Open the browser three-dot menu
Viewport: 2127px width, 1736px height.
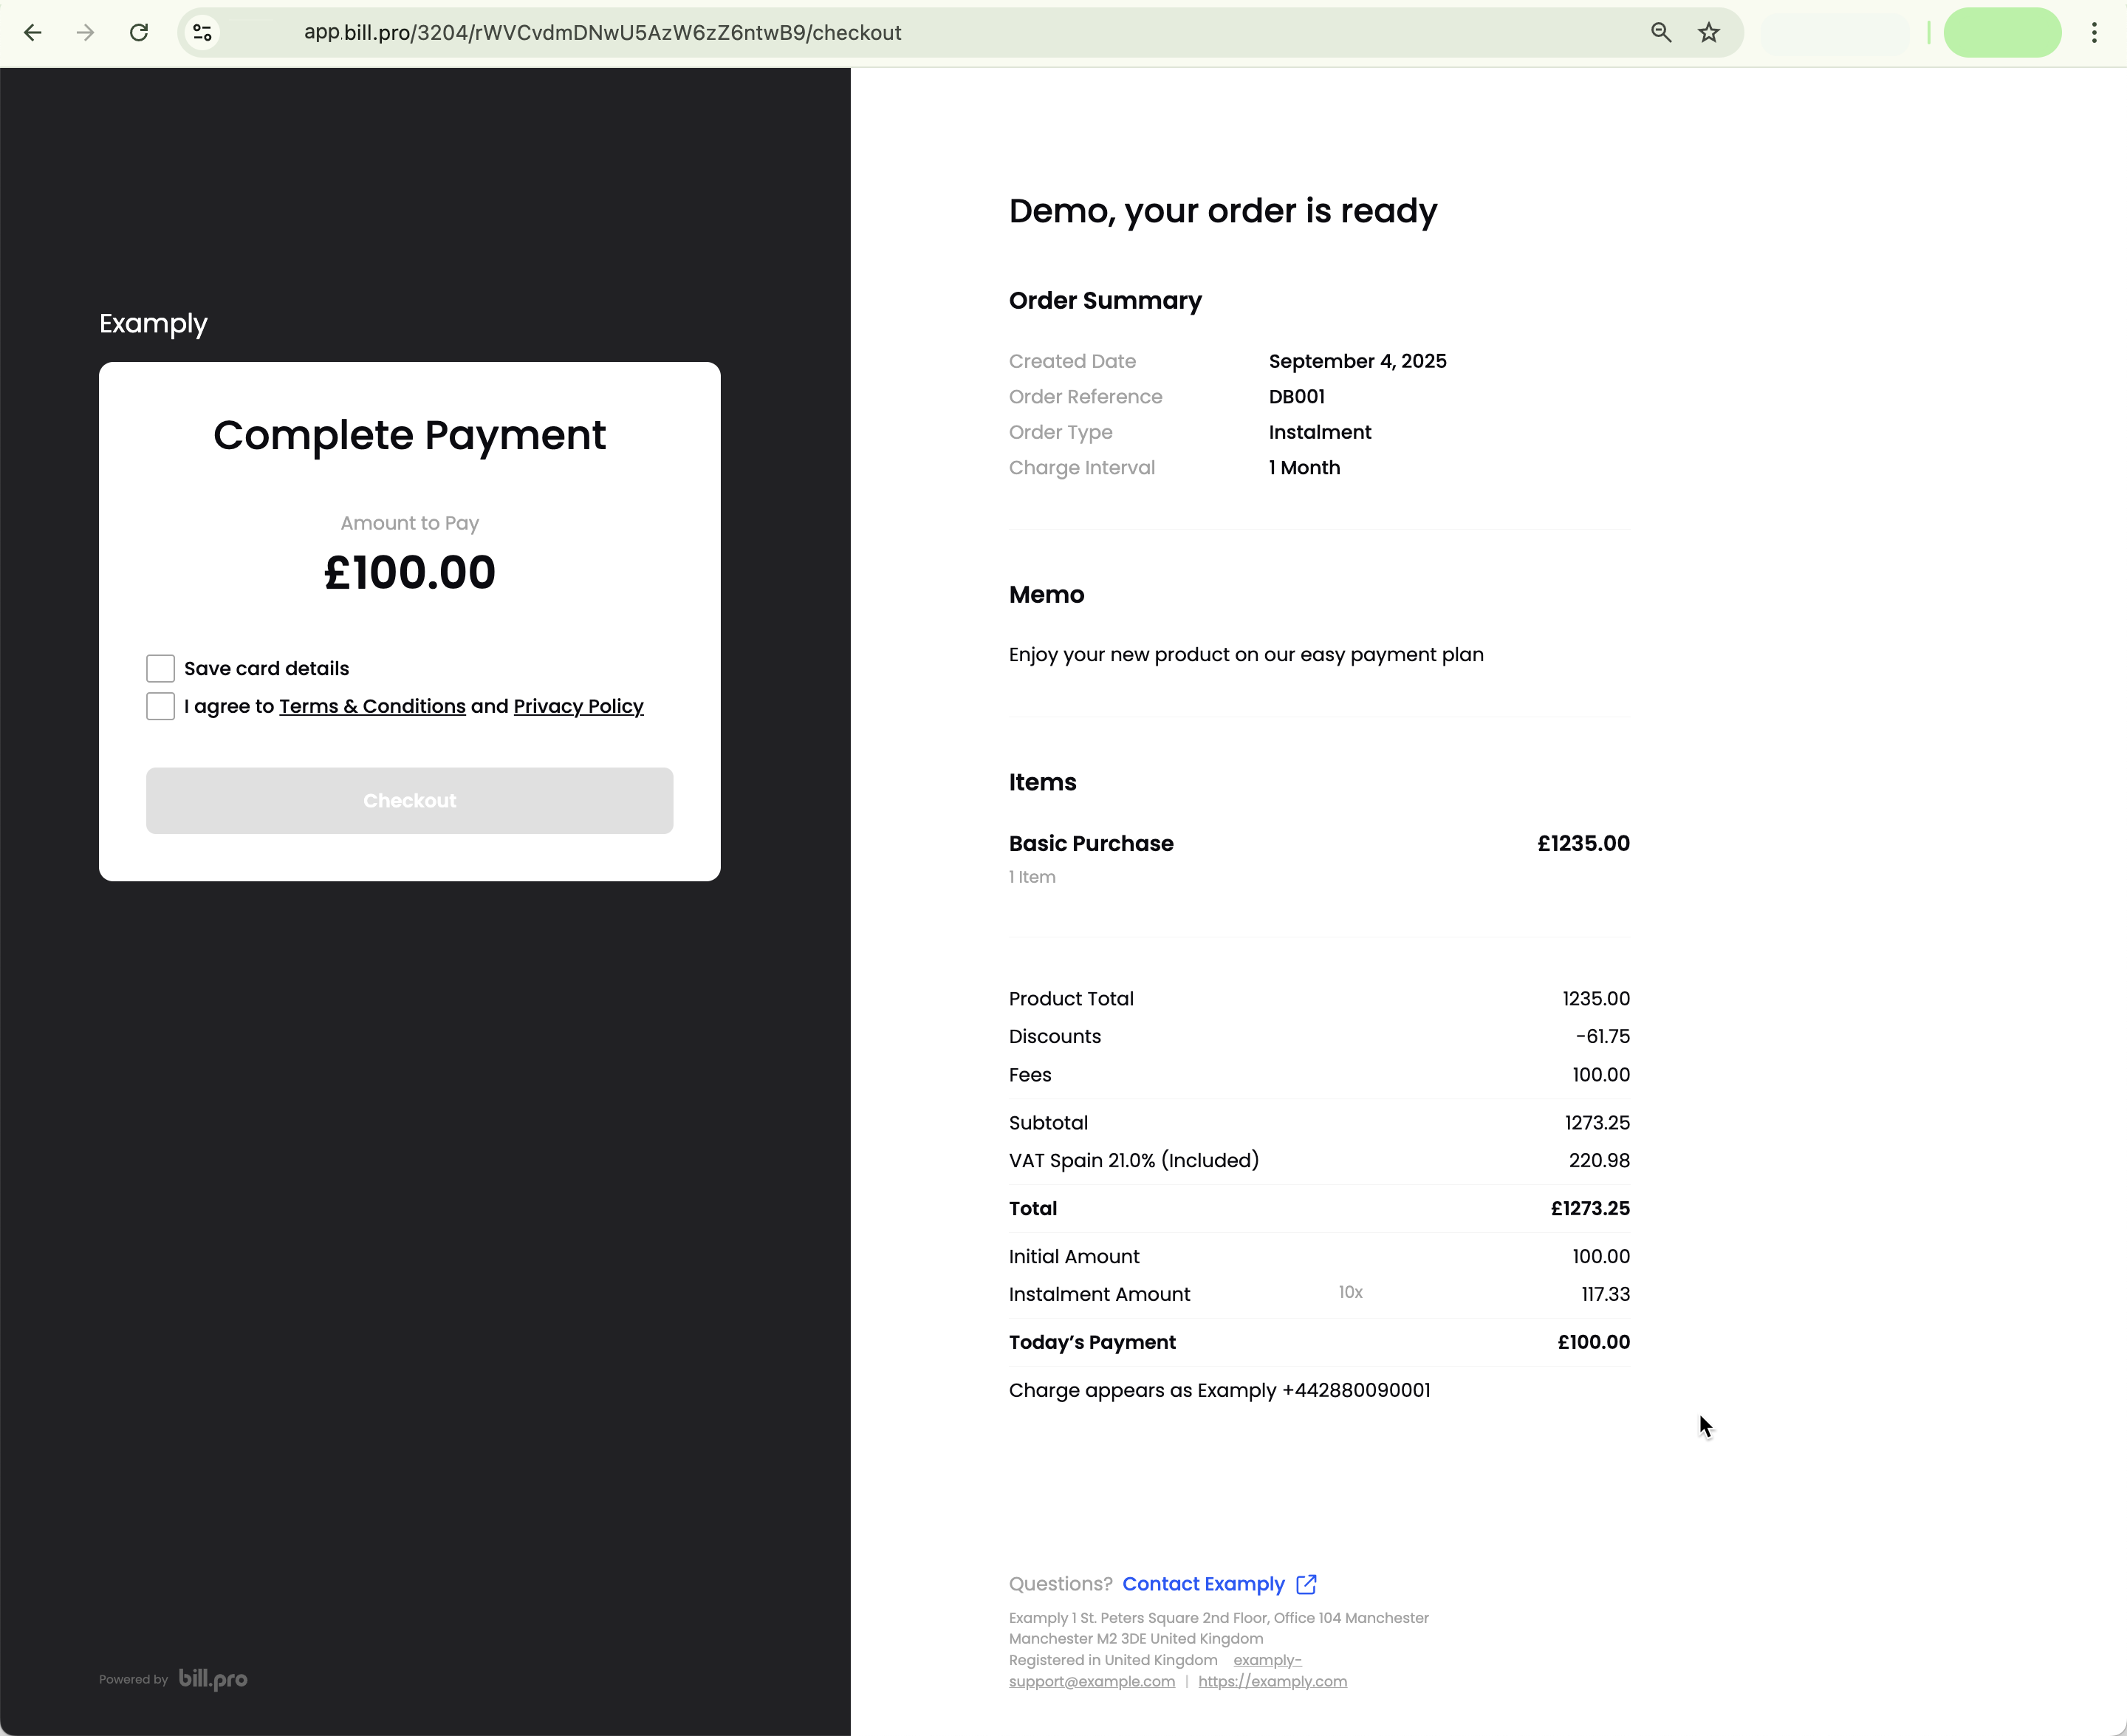point(2093,33)
